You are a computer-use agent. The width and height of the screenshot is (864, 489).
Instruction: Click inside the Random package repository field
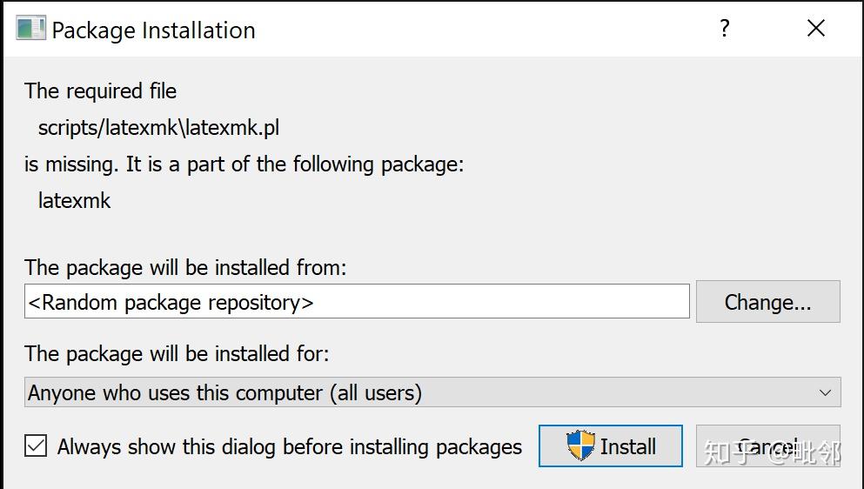pos(357,302)
